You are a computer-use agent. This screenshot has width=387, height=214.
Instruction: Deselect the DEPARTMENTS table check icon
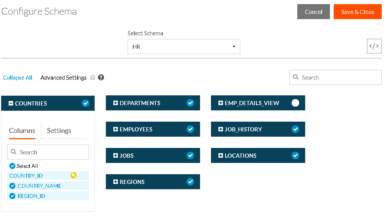click(190, 103)
